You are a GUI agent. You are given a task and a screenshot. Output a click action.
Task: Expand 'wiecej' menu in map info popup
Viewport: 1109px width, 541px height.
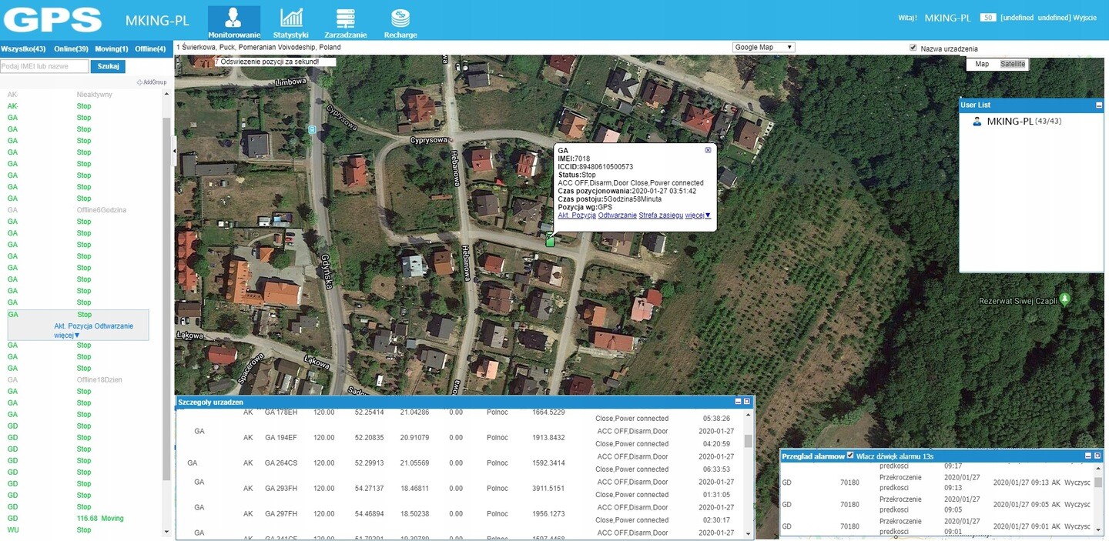[698, 215]
